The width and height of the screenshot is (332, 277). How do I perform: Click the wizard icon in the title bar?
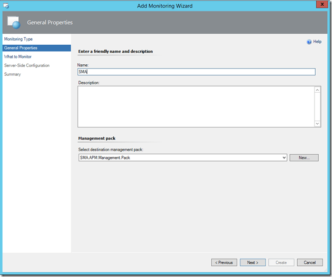tap(7, 5)
